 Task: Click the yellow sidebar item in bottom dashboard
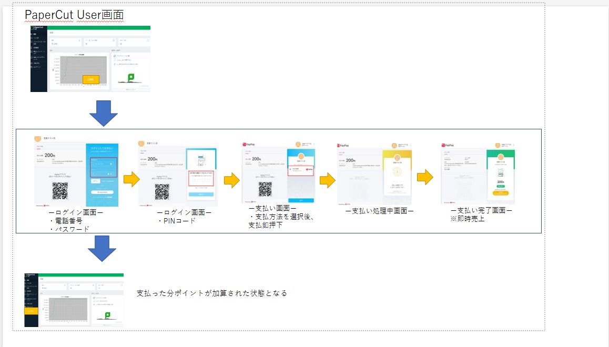tap(32, 312)
